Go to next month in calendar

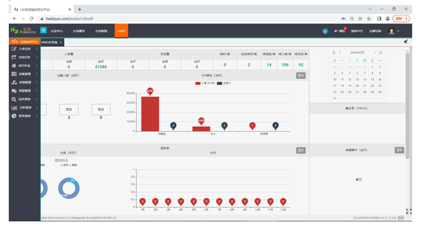[x=375, y=52]
